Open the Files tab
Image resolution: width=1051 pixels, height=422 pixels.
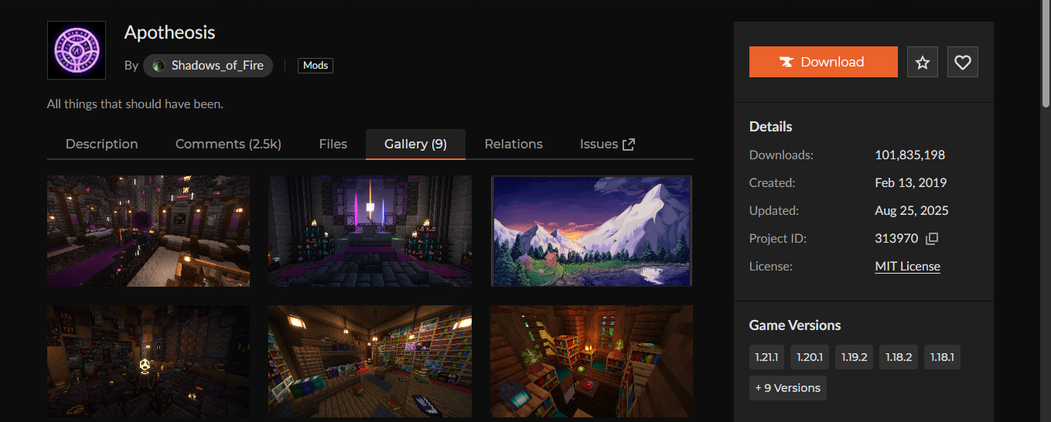[333, 145]
